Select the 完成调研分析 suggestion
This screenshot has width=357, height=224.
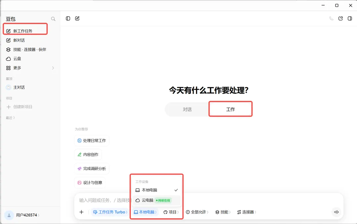(92, 169)
